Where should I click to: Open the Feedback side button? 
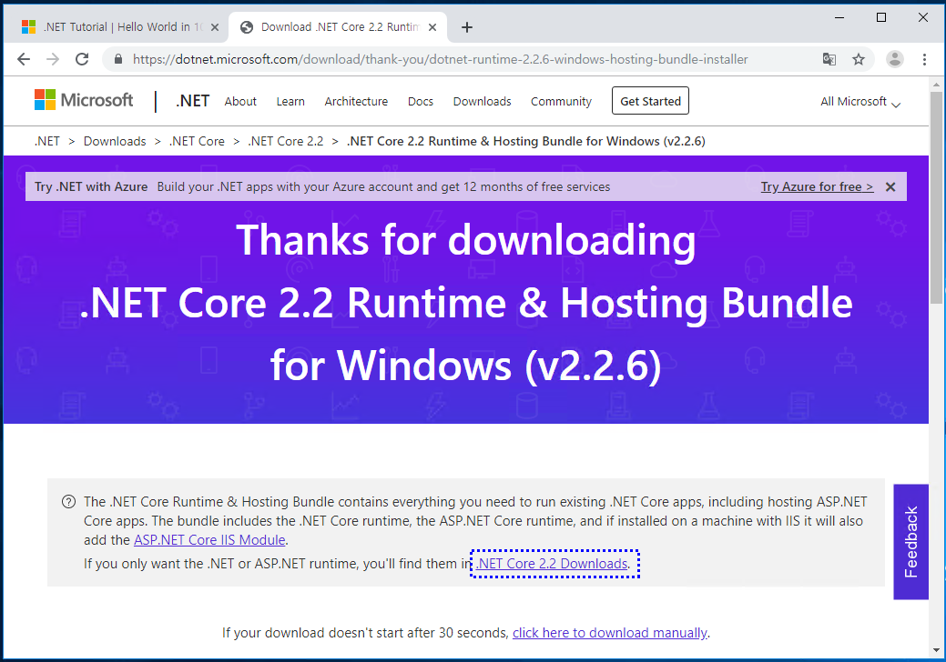[911, 542]
